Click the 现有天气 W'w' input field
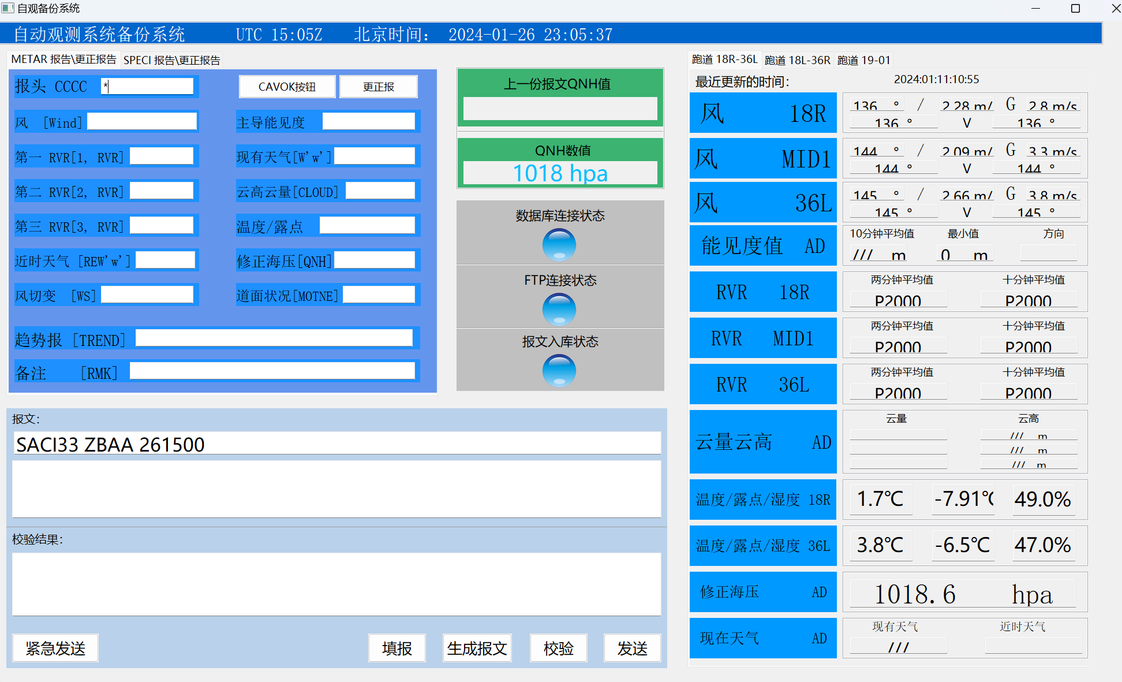This screenshot has height=682, width=1122. coord(375,156)
